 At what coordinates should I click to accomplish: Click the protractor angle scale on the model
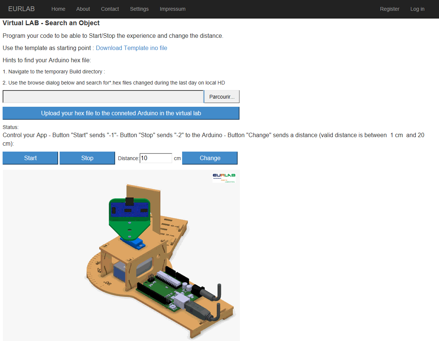click(x=97, y=272)
